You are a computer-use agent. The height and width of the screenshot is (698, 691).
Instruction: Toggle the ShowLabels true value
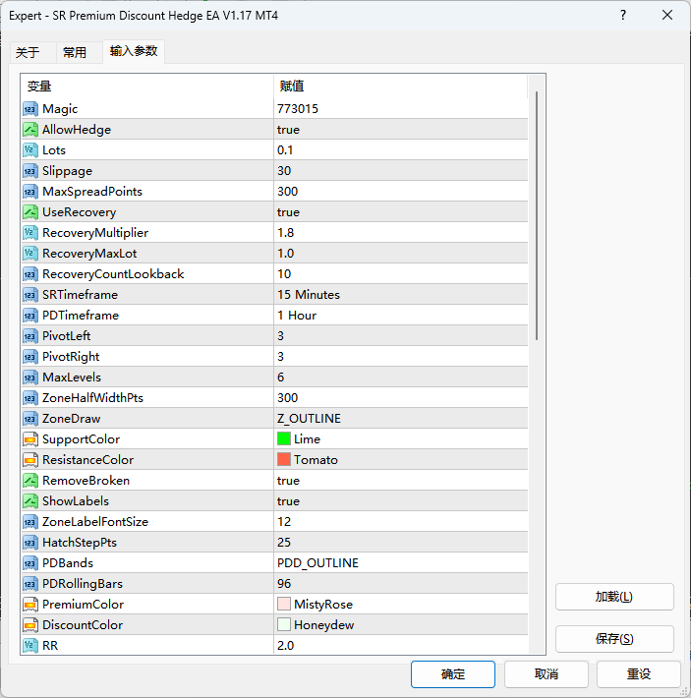click(288, 501)
